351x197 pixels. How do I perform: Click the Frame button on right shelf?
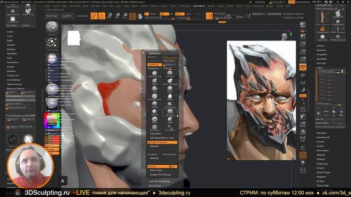click(303, 109)
